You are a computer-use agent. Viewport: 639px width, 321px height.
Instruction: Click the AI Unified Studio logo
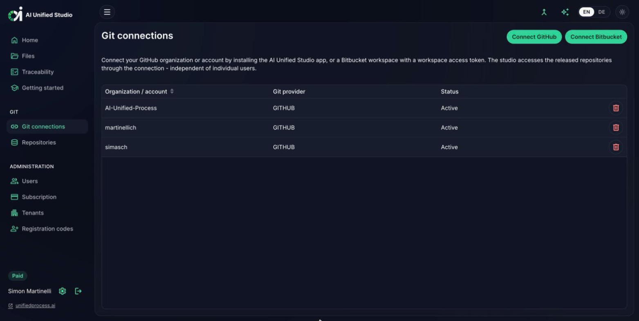(40, 14)
